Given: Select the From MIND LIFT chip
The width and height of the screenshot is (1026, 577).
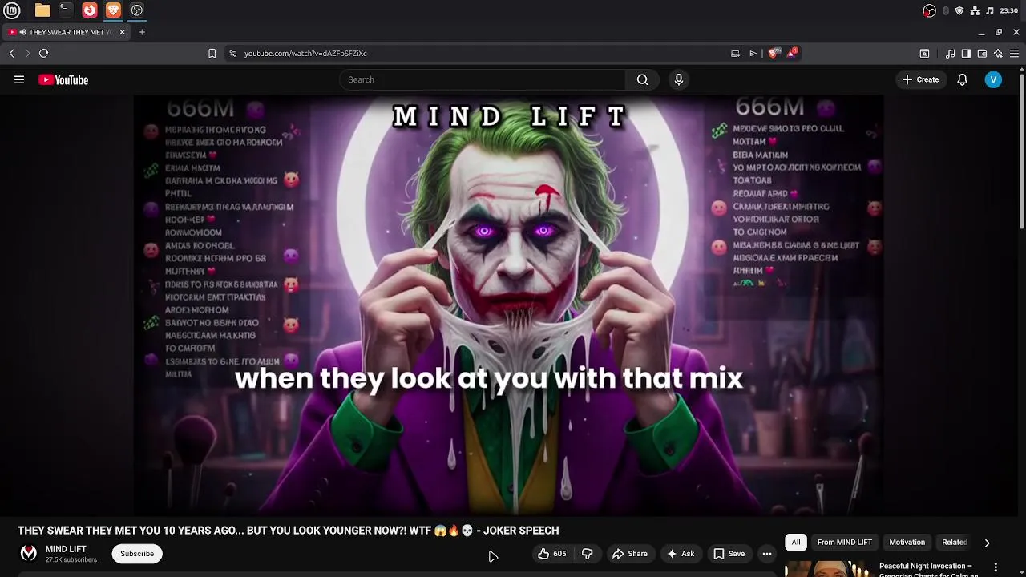Looking at the screenshot, I should tap(844, 543).
